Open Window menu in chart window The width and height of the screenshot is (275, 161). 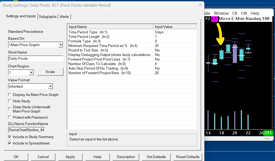(221, 13)
